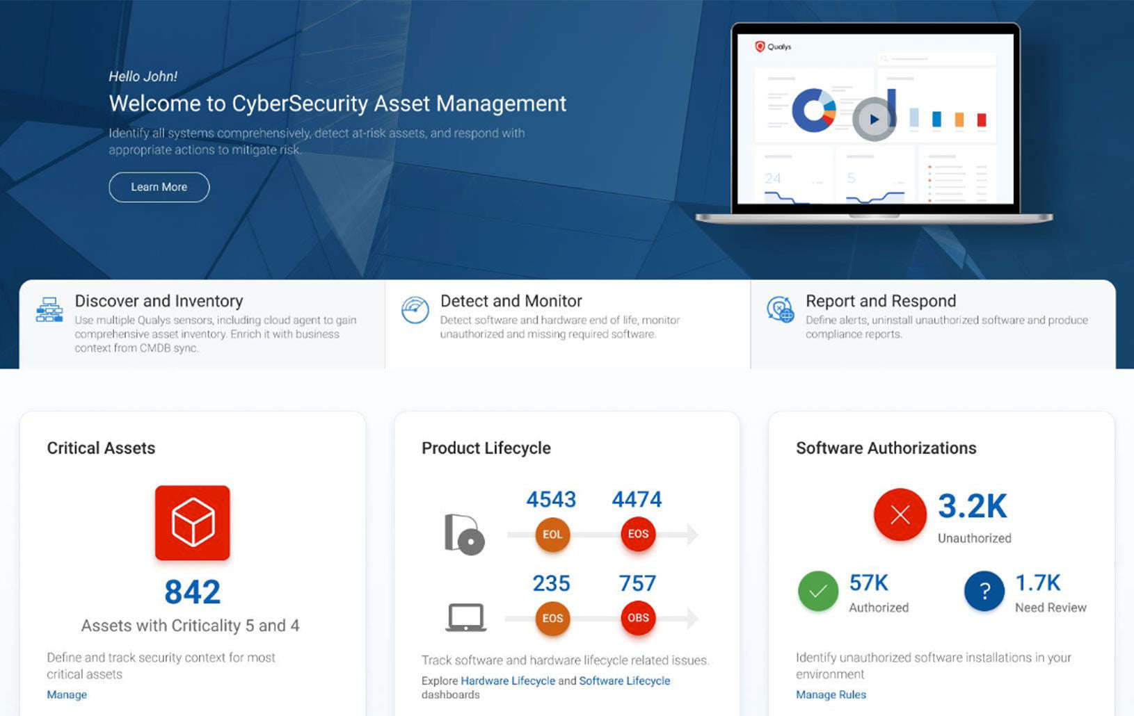Play the intro video on the laptop
Image resolution: width=1134 pixels, height=716 pixels.
874,119
